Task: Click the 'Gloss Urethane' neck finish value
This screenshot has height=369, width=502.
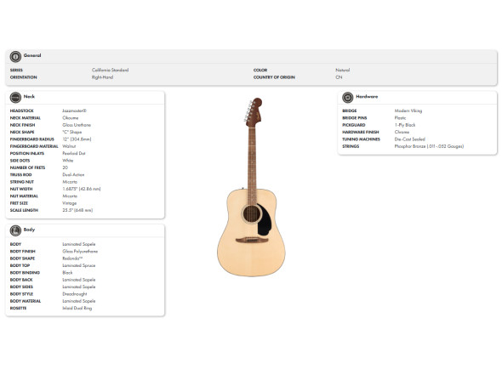Action: 77,125
